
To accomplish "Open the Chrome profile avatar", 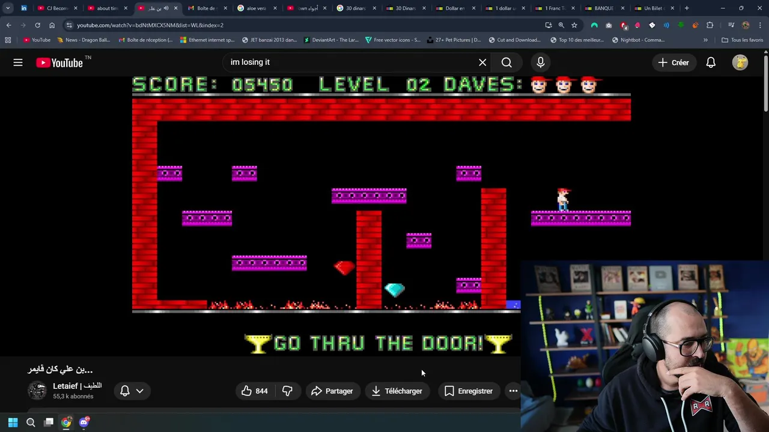I will point(746,25).
